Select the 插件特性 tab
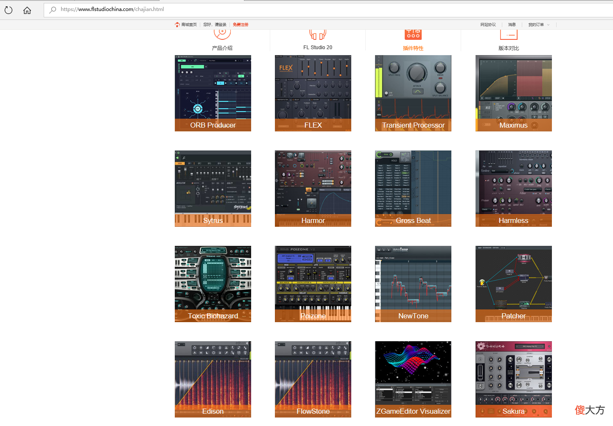Viewport: 613px width, 426px height. click(413, 48)
